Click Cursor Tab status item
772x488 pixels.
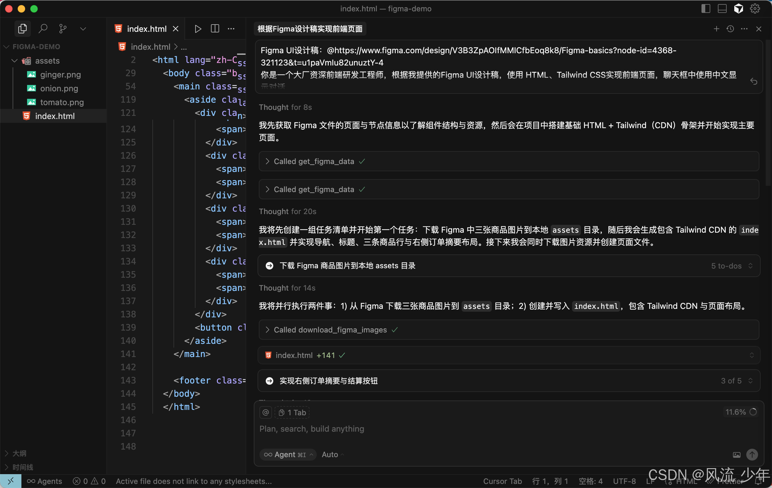pyautogui.click(x=502, y=481)
